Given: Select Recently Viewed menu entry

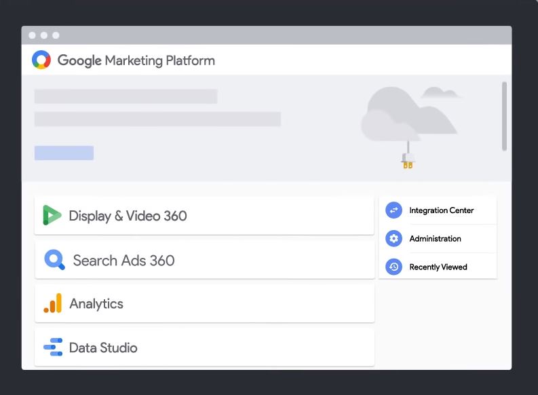Looking at the screenshot, I should coord(438,267).
